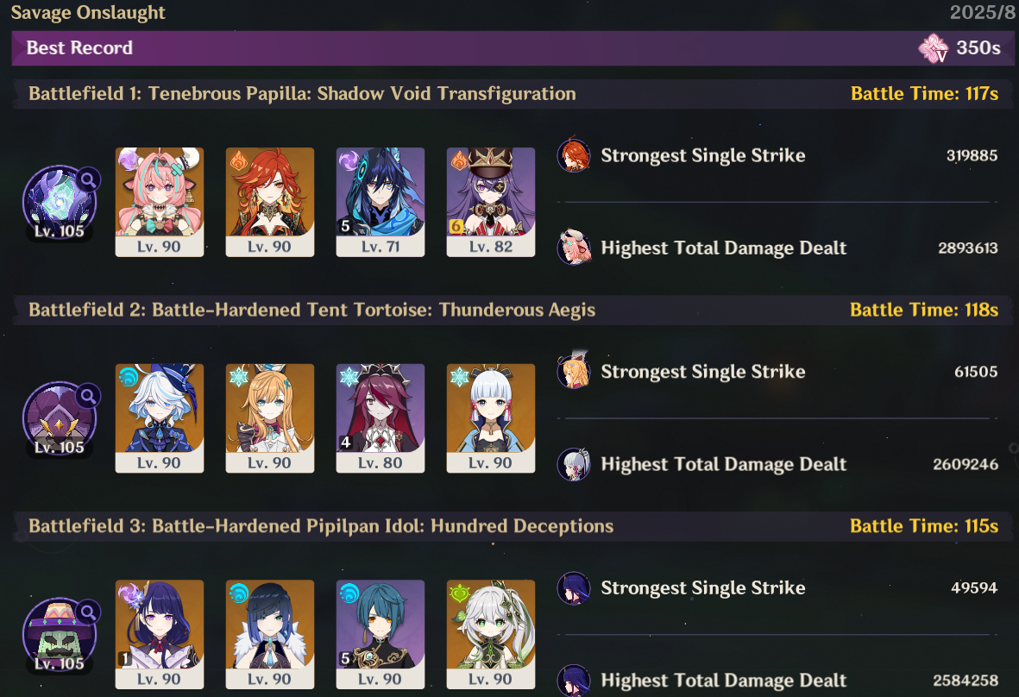Click the Strongest Single Strike avatar in Battlefield 1

(x=574, y=154)
